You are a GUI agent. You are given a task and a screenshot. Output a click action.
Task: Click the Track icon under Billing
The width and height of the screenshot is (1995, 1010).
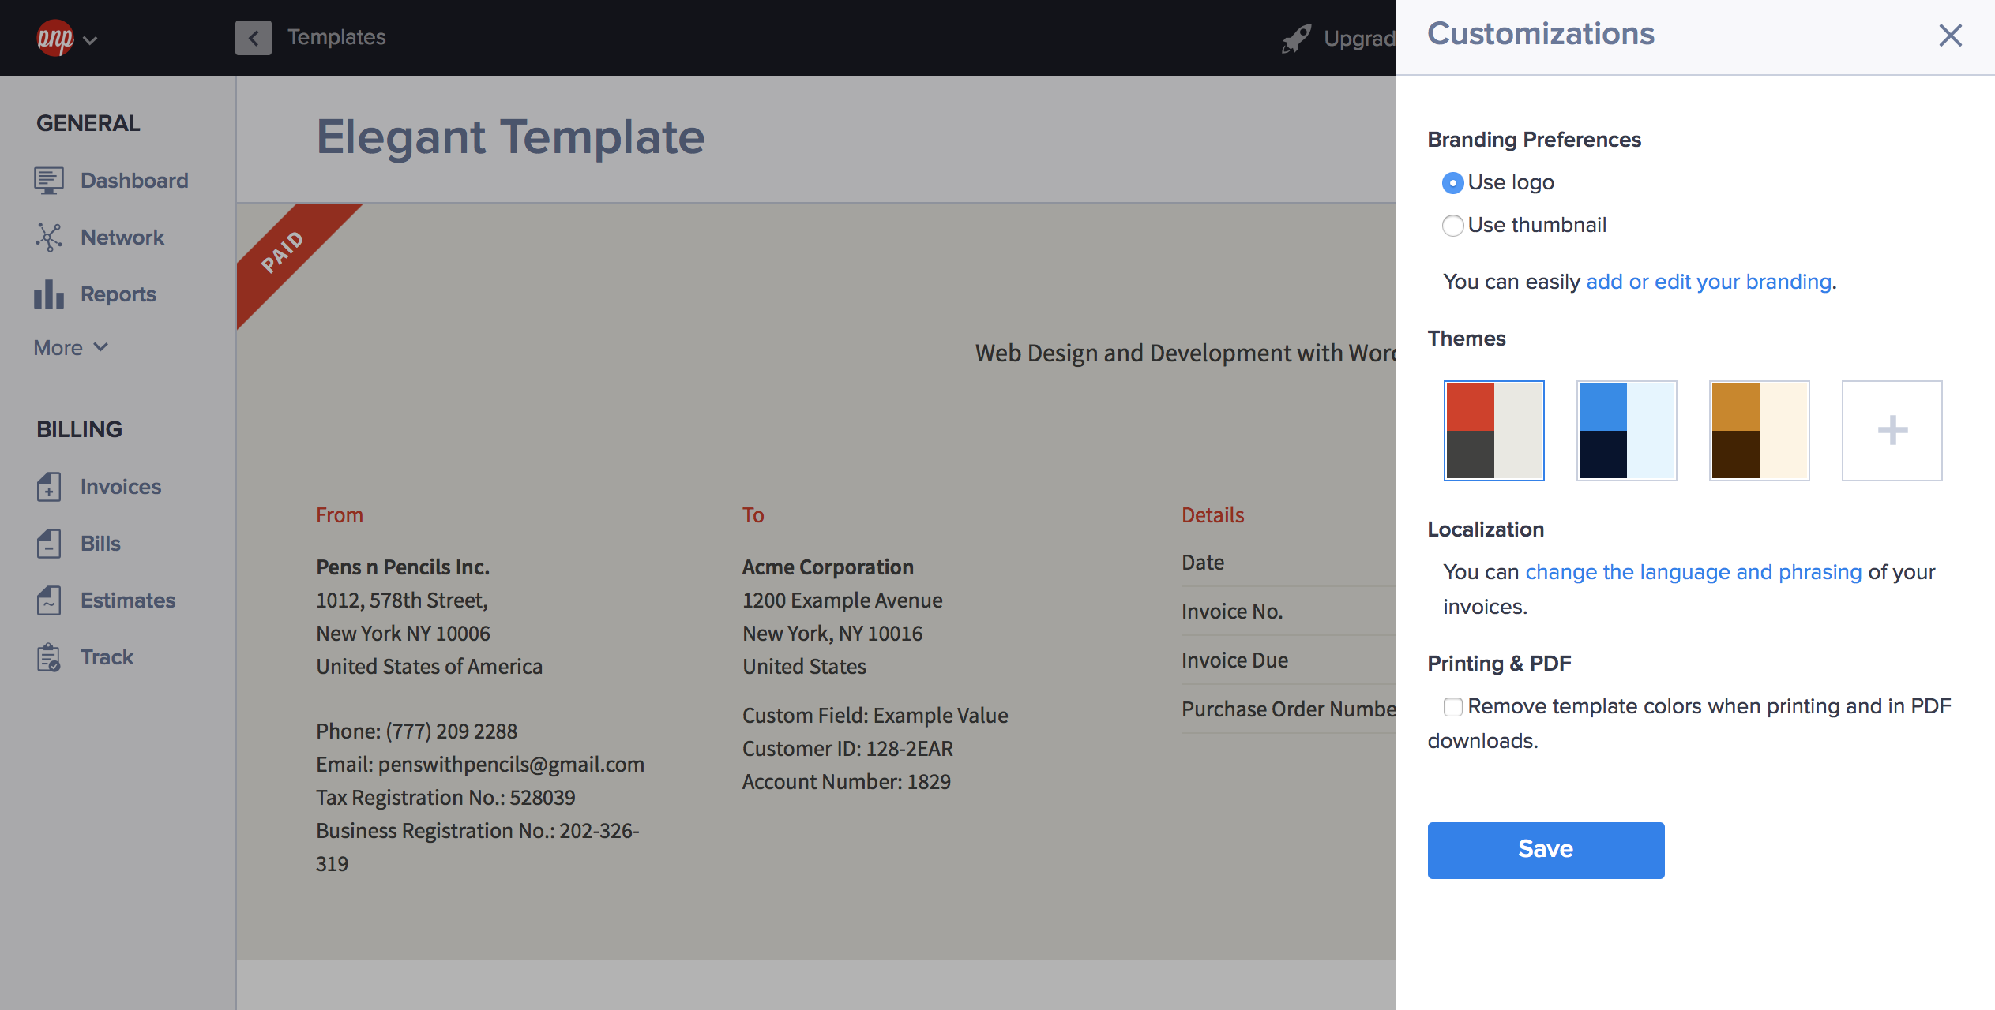pos(47,657)
